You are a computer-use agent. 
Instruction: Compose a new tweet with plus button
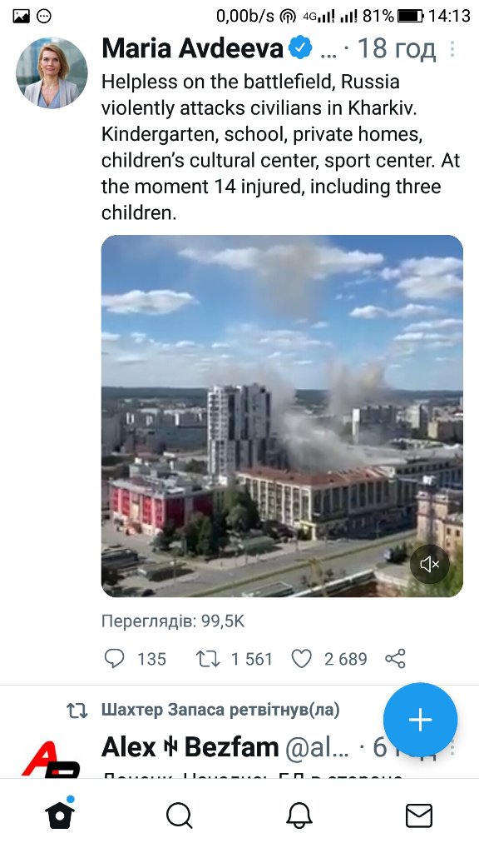tap(420, 720)
